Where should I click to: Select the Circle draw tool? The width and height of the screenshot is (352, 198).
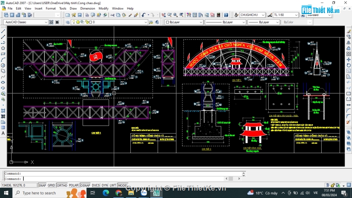click(x=3, y=65)
